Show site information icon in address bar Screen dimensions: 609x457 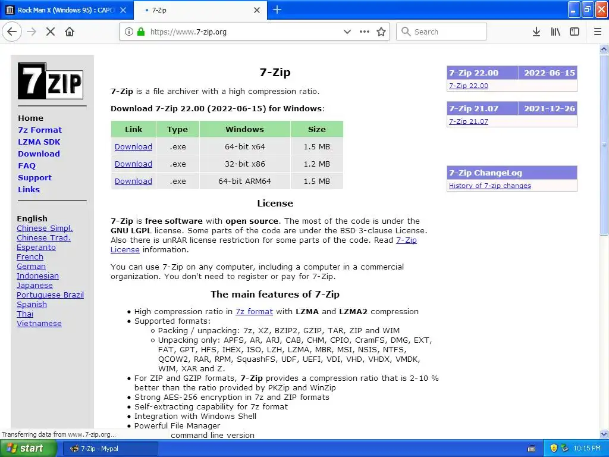click(x=128, y=32)
